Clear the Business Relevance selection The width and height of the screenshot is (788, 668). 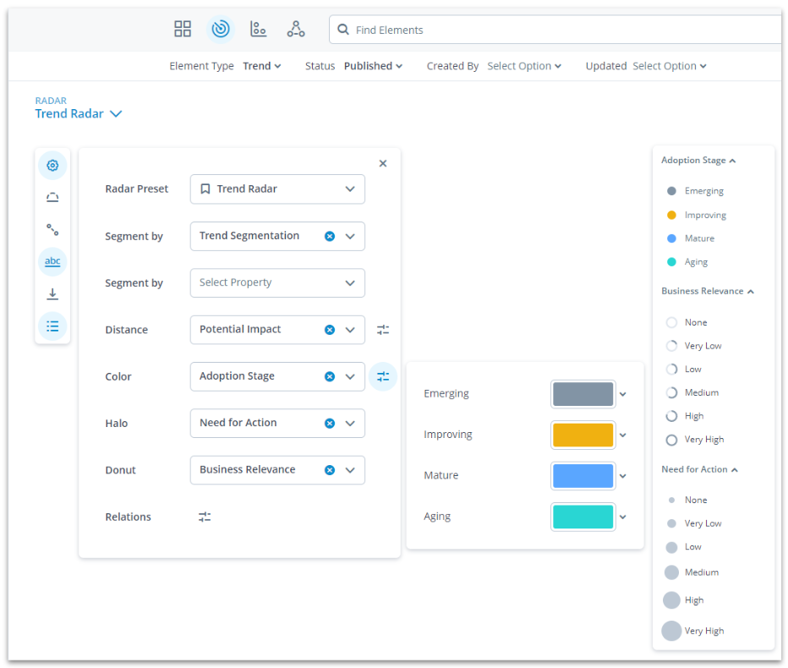[330, 470]
